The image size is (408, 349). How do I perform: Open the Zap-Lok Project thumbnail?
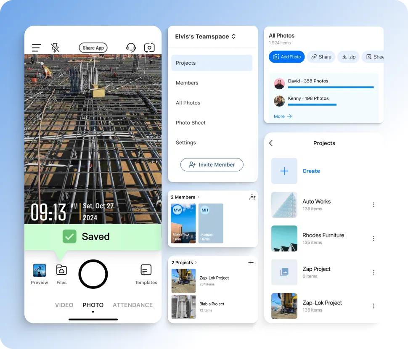183,281
